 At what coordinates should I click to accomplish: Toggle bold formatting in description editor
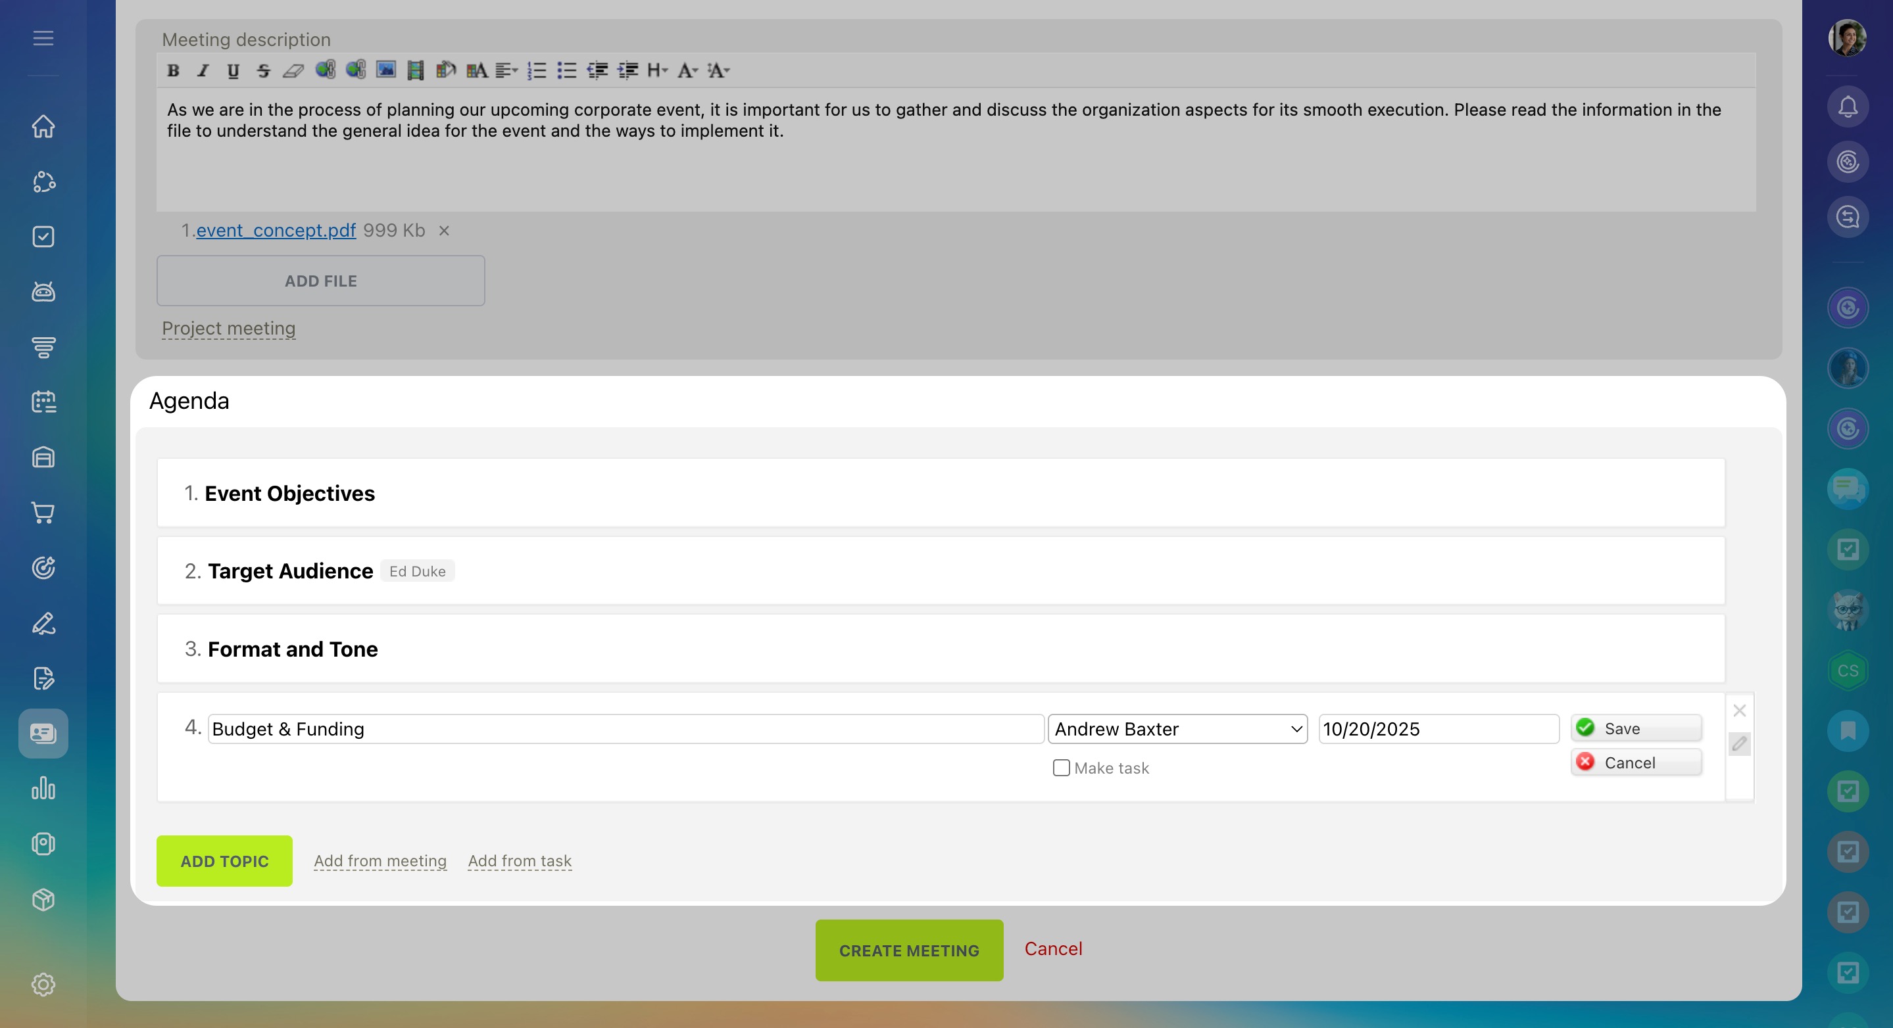174,70
